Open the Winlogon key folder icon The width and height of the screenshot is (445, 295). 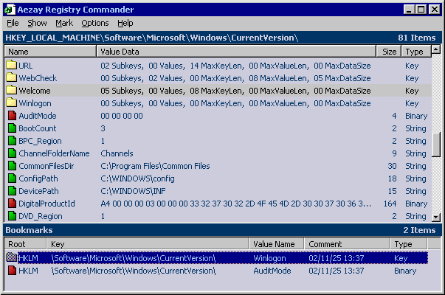(11, 103)
